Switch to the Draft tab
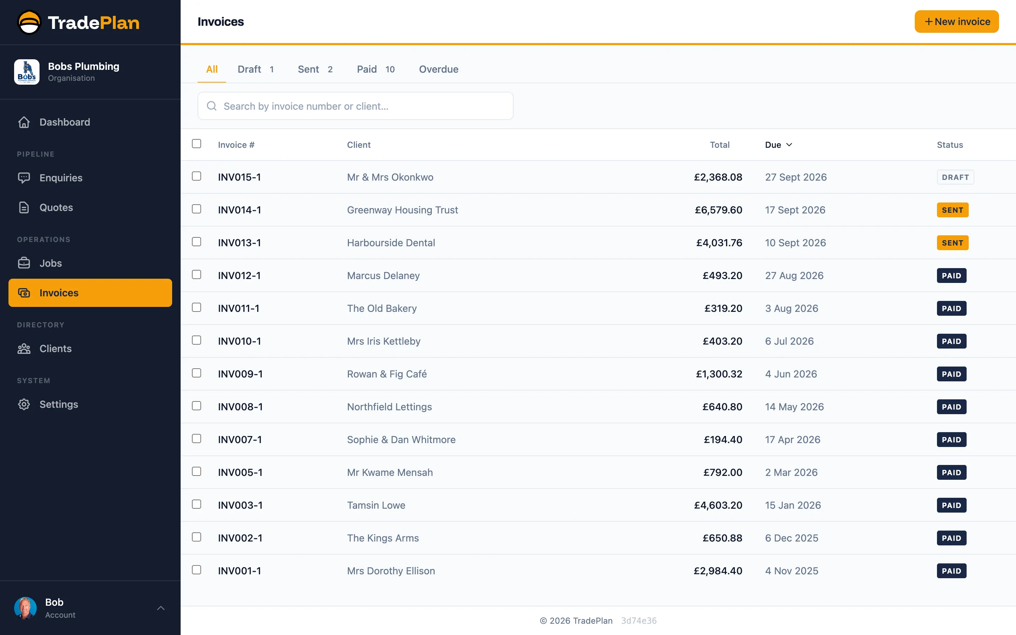1016x635 pixels. (256, 69)
